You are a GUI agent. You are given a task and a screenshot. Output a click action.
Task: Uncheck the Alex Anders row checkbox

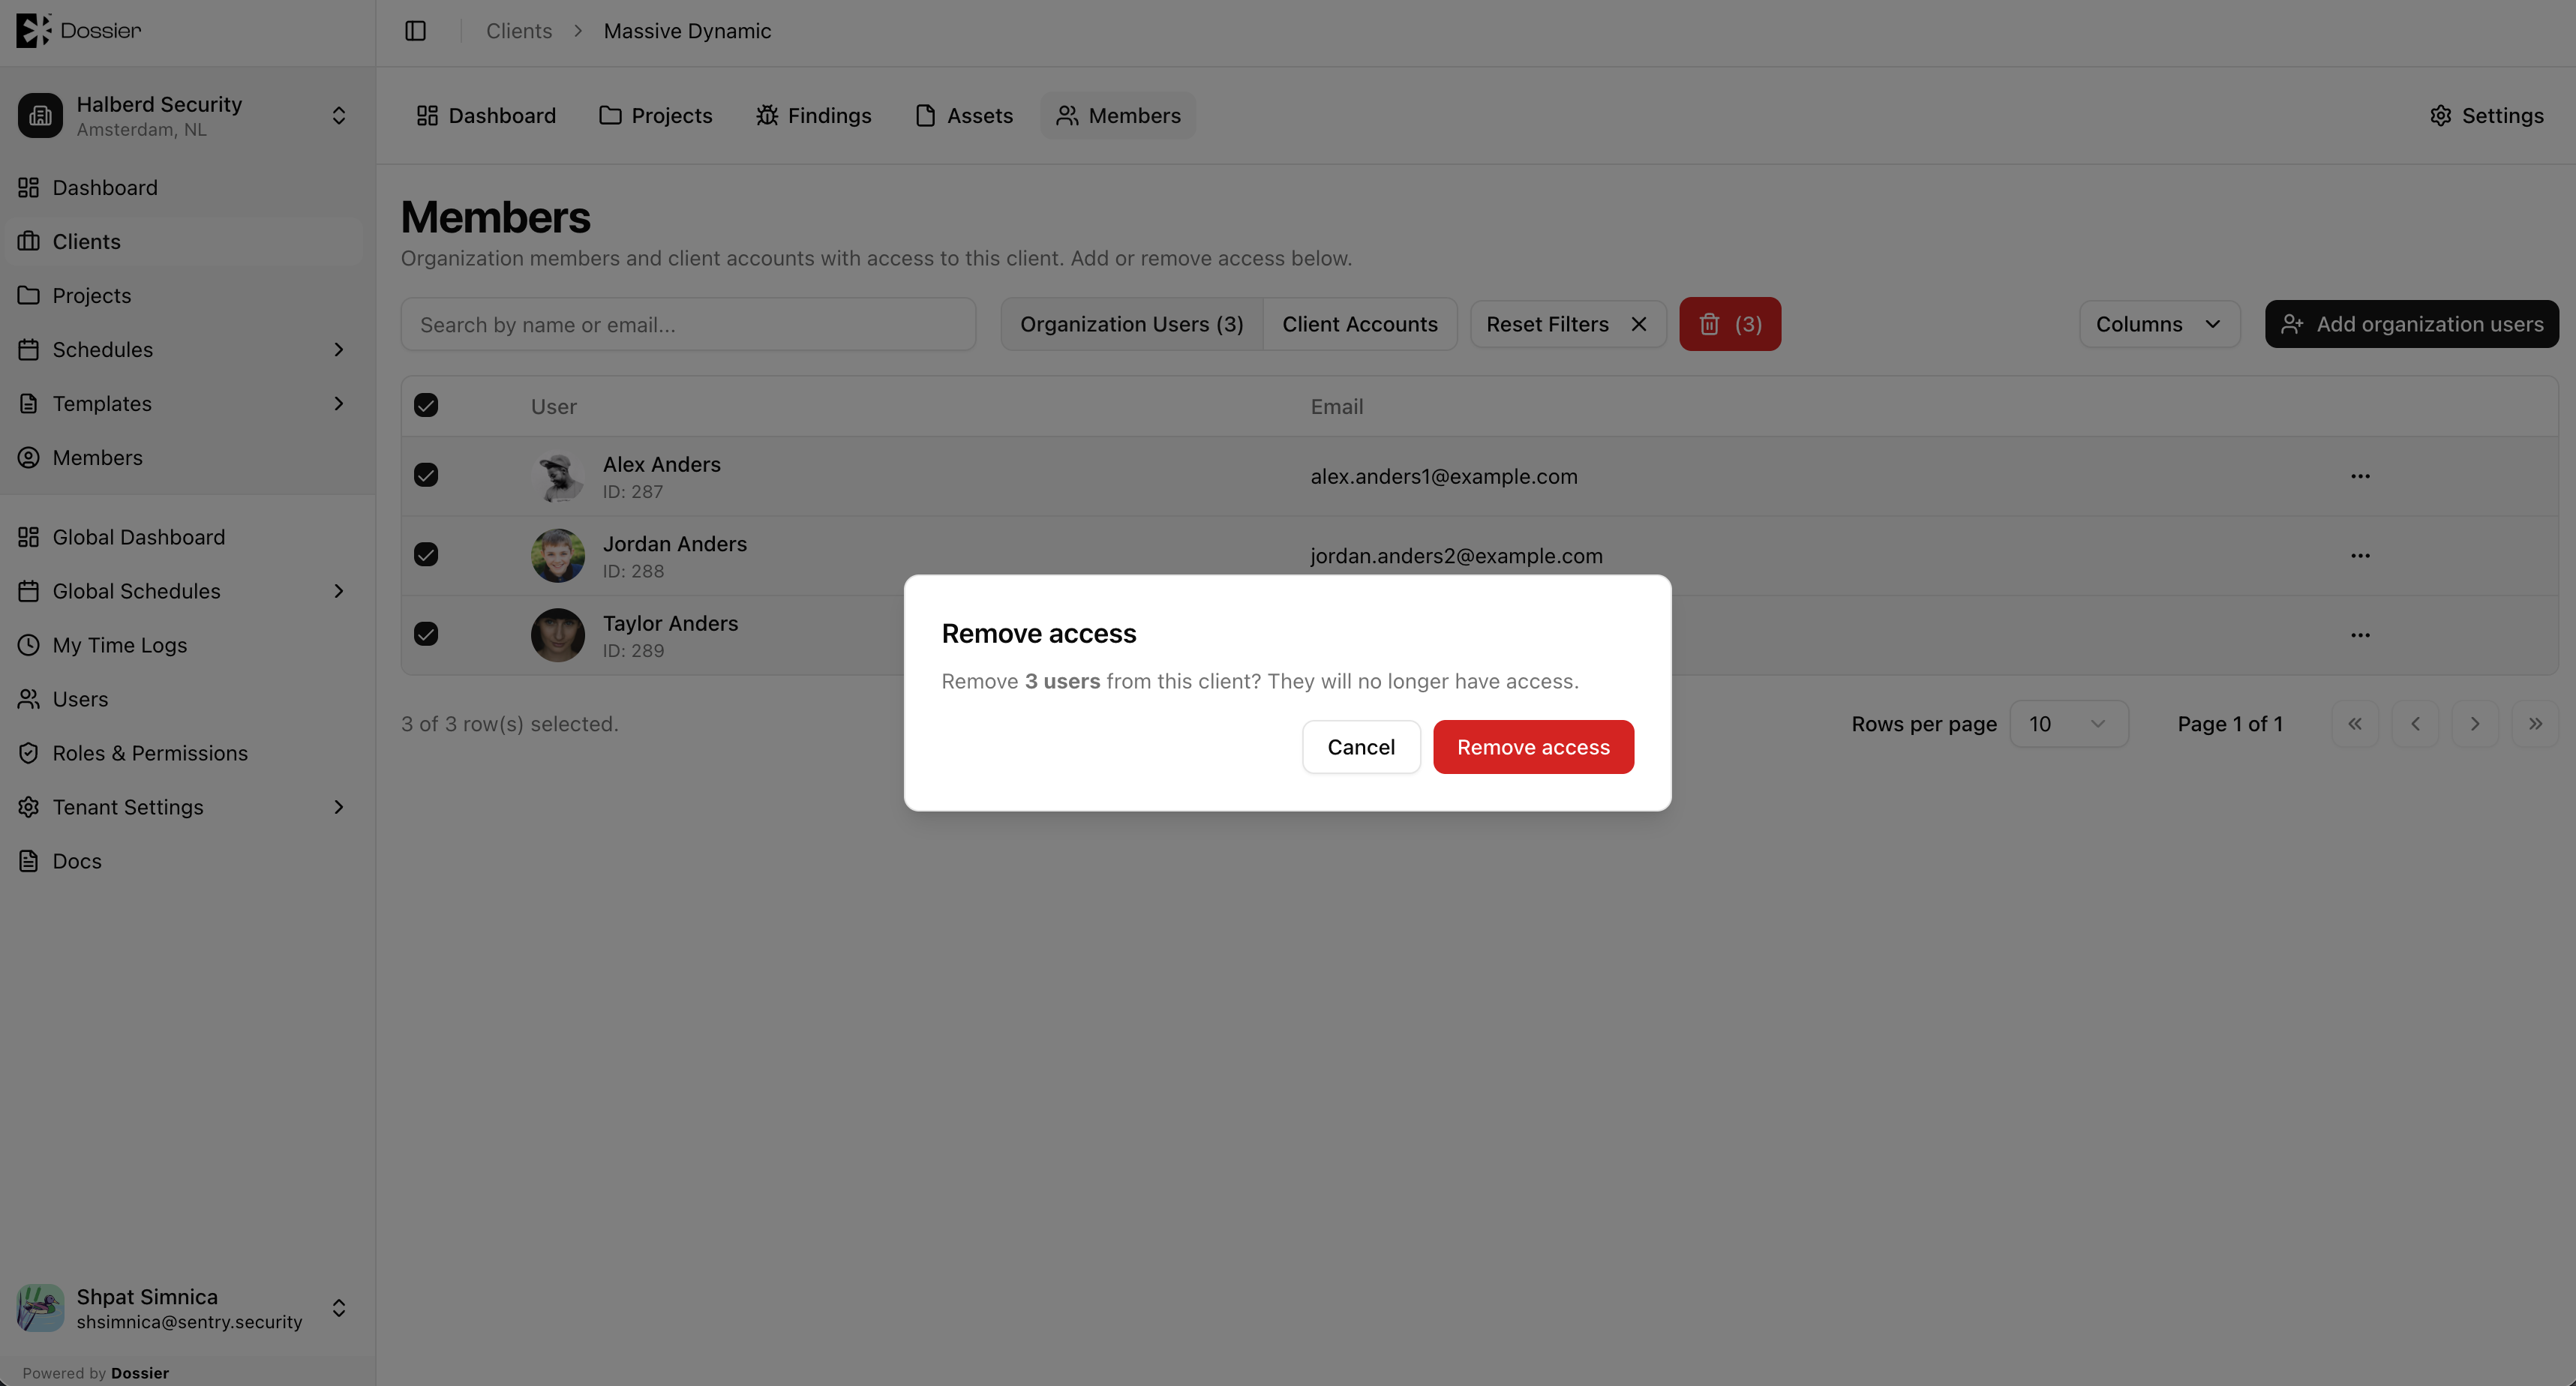(x=426, y=475)
